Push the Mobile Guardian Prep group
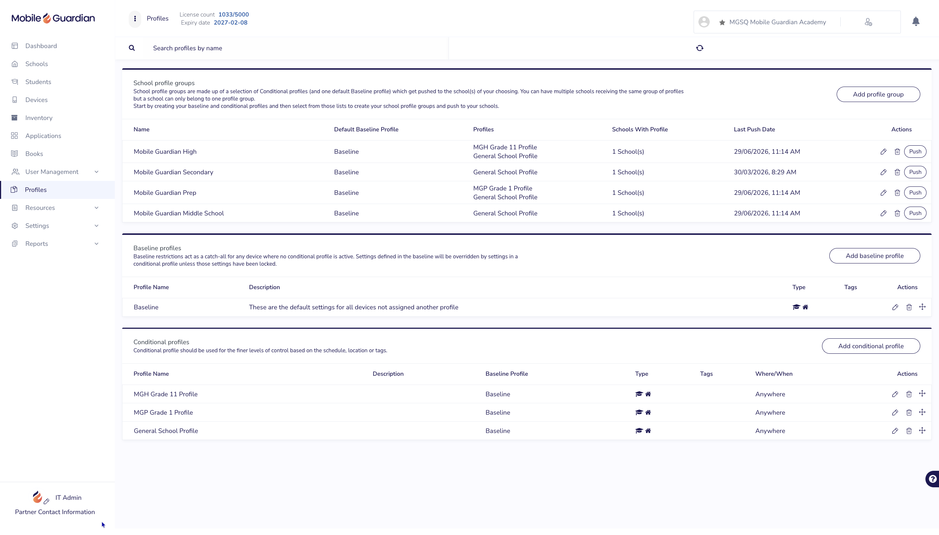 (915, 193)
